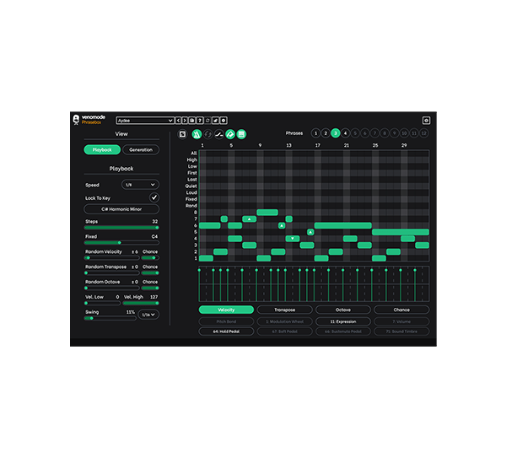Click the expand view square icon above grid
506x458 pixels.
[x=182, y=134]
